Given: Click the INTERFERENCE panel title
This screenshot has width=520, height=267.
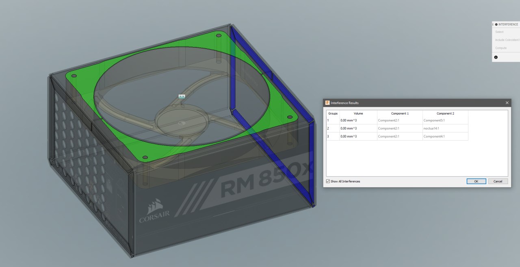Looking at the screenshot, I should [508, 24].
